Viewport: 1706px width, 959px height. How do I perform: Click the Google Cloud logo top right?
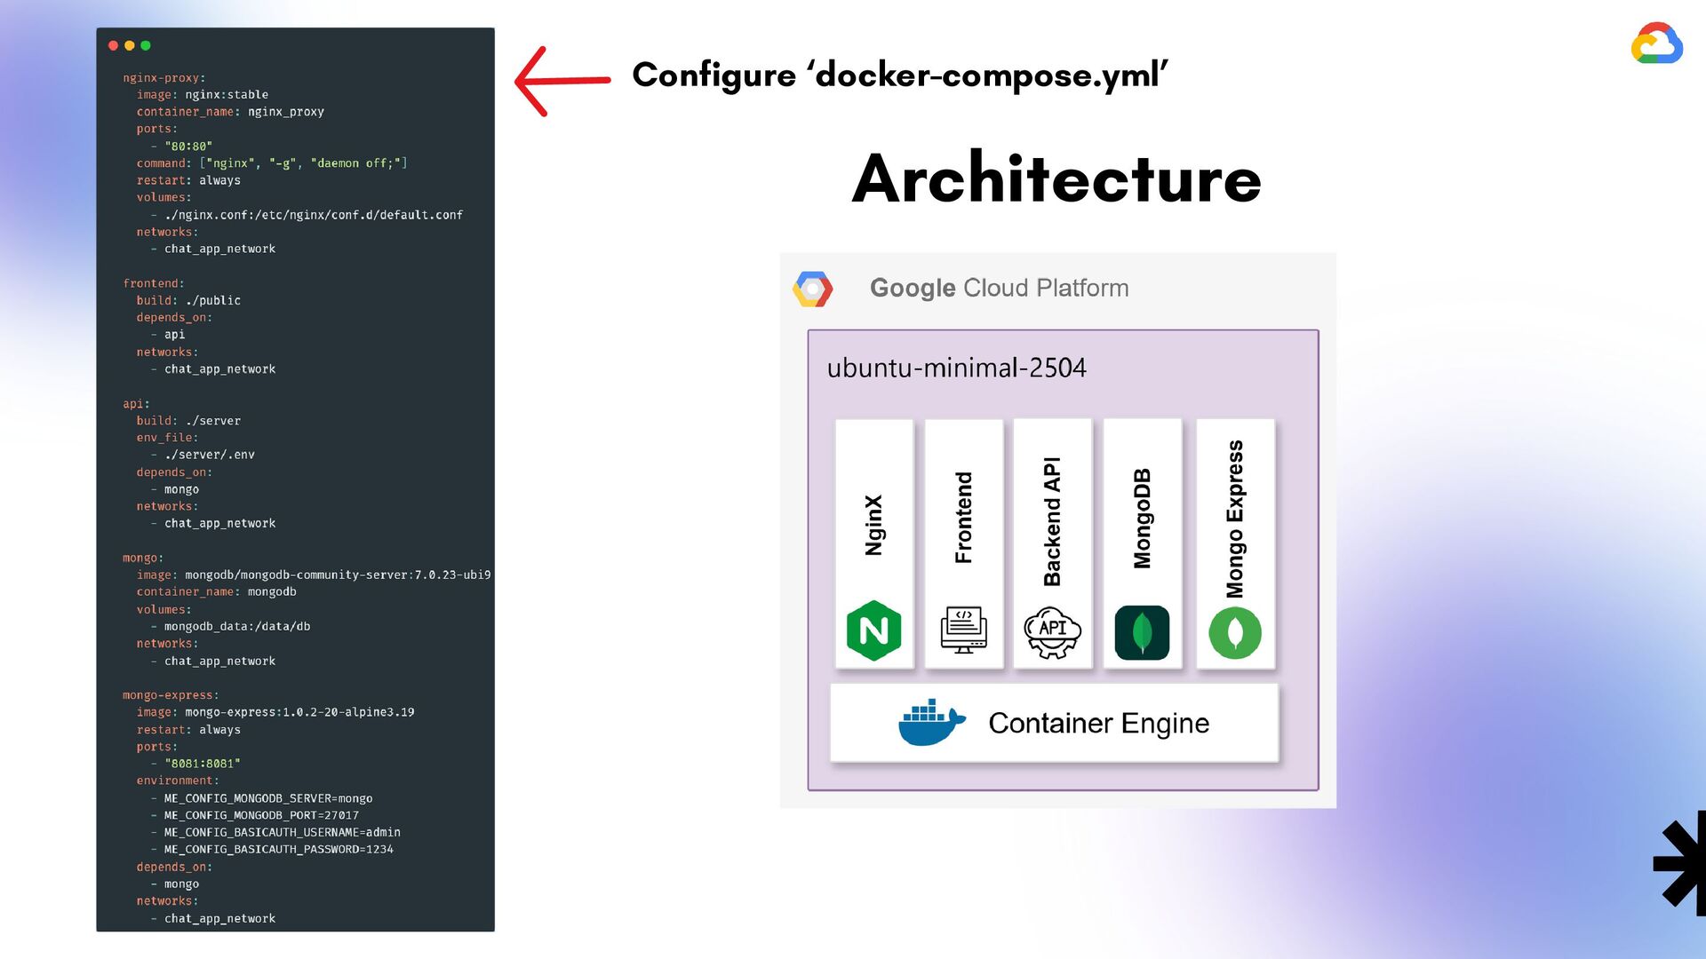pos(1656,44)
